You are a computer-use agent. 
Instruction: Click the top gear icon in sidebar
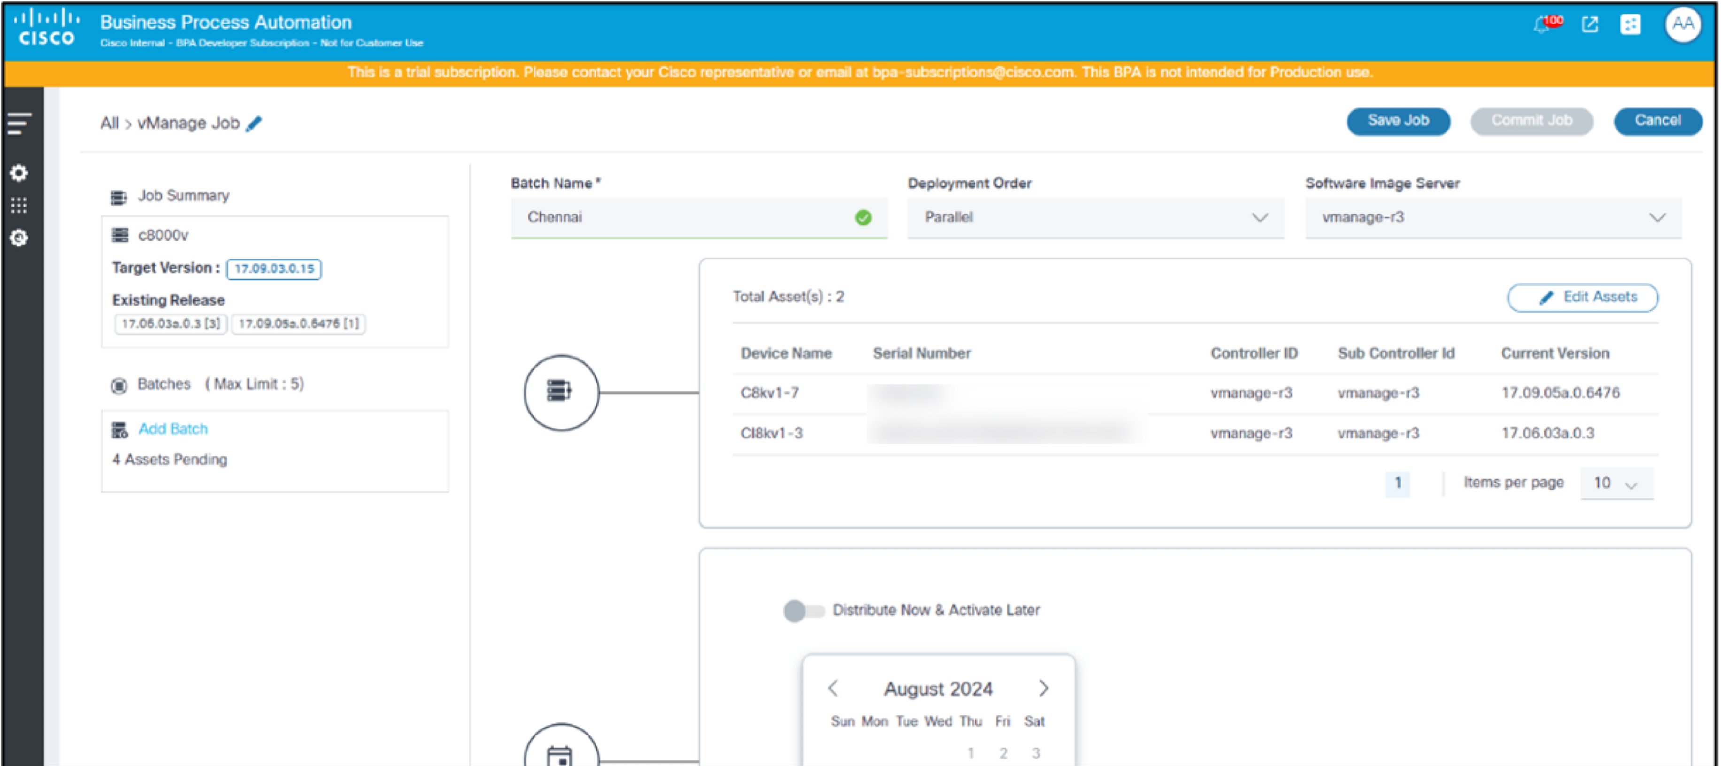pyautogui.click(x=19, y=173)
